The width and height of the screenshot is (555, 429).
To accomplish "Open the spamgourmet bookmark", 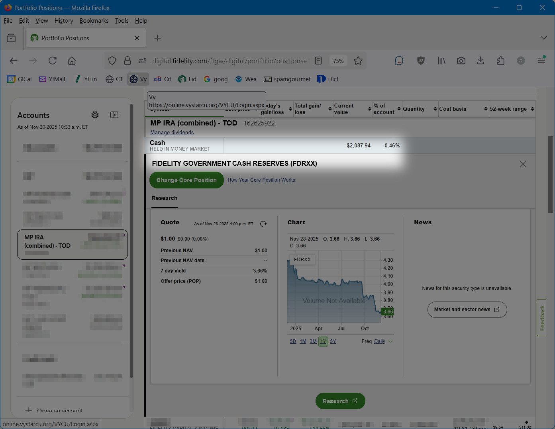I will tap(287, 79).
